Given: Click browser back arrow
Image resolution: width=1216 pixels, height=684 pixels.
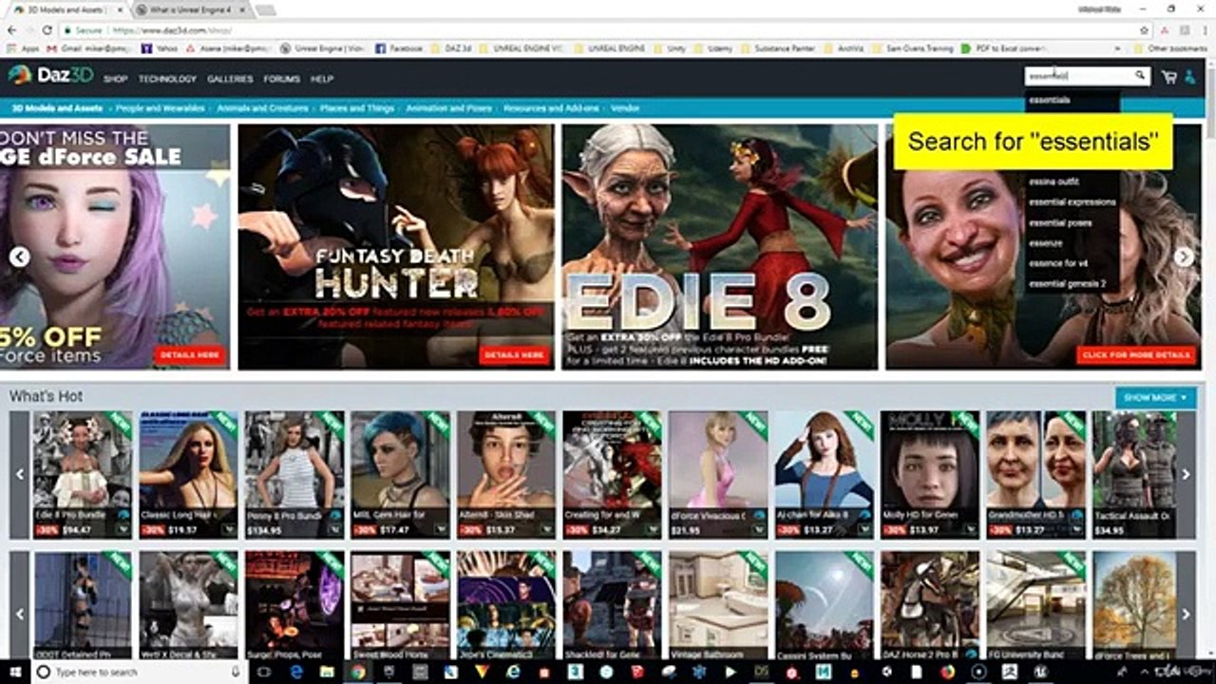Looking at the screenshot, I should click(11, 30).
